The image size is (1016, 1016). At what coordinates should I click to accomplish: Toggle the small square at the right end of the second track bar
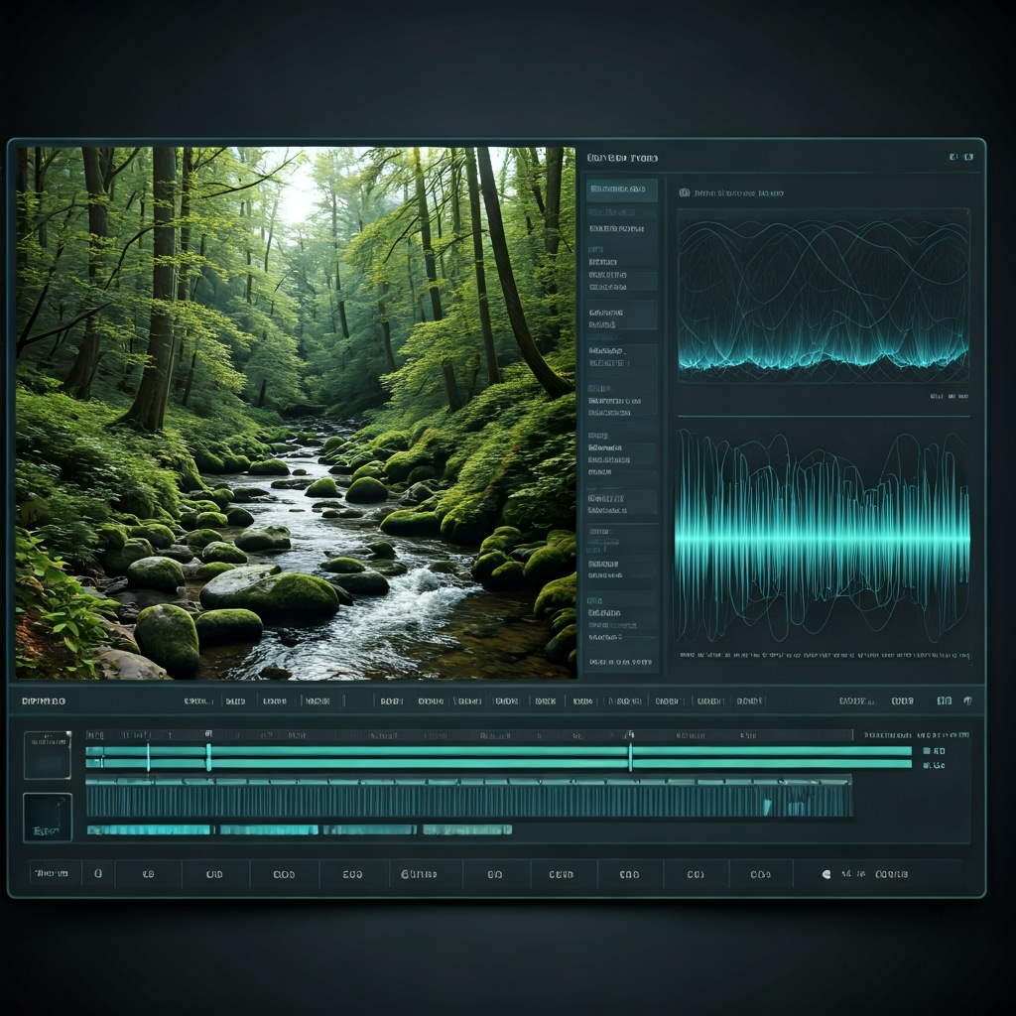tap(927, 765)
